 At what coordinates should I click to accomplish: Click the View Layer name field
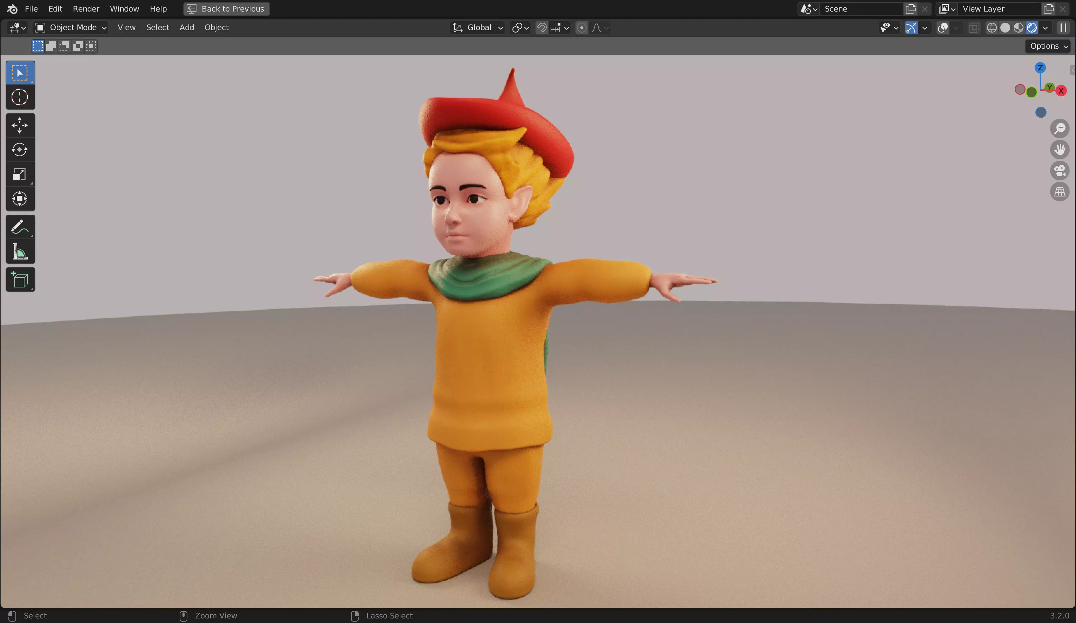tap(1000, 8)
